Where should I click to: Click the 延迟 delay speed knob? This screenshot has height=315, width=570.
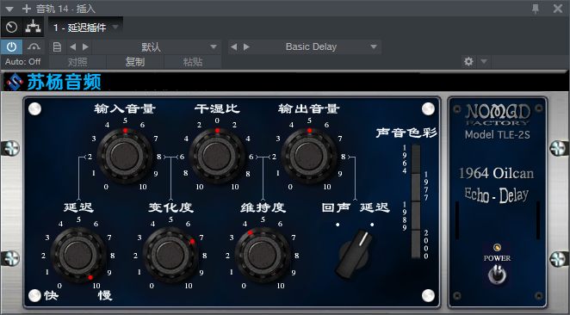click(78, 255)
